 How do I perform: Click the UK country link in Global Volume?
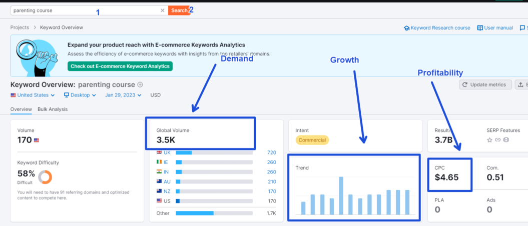167,152
